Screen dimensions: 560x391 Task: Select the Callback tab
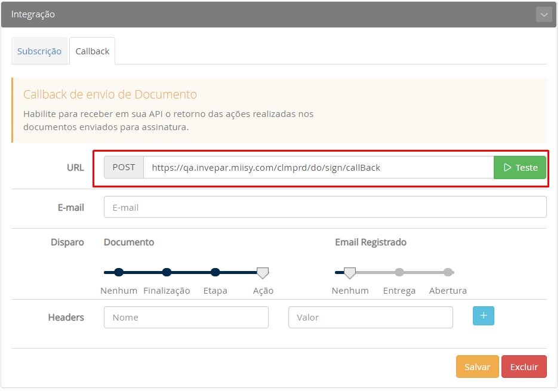[92, 51]
